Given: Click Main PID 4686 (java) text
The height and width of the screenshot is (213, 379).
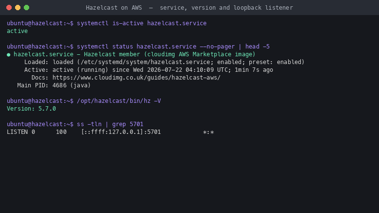Looking at the screenshot, I should click(x=54, y=85).
